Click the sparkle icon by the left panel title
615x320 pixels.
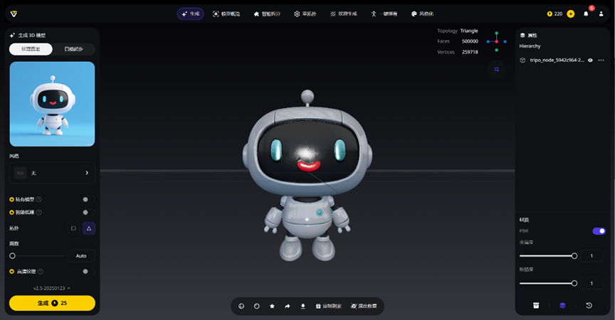pyautogui.click(x=12, y=36)
